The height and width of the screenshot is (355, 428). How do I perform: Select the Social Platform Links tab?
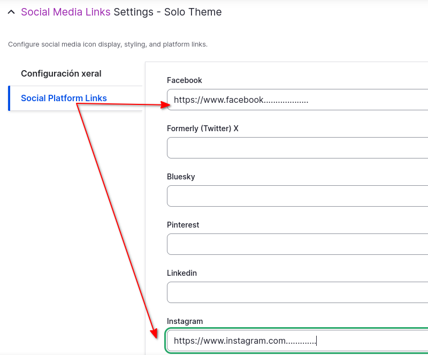[64, 98]
